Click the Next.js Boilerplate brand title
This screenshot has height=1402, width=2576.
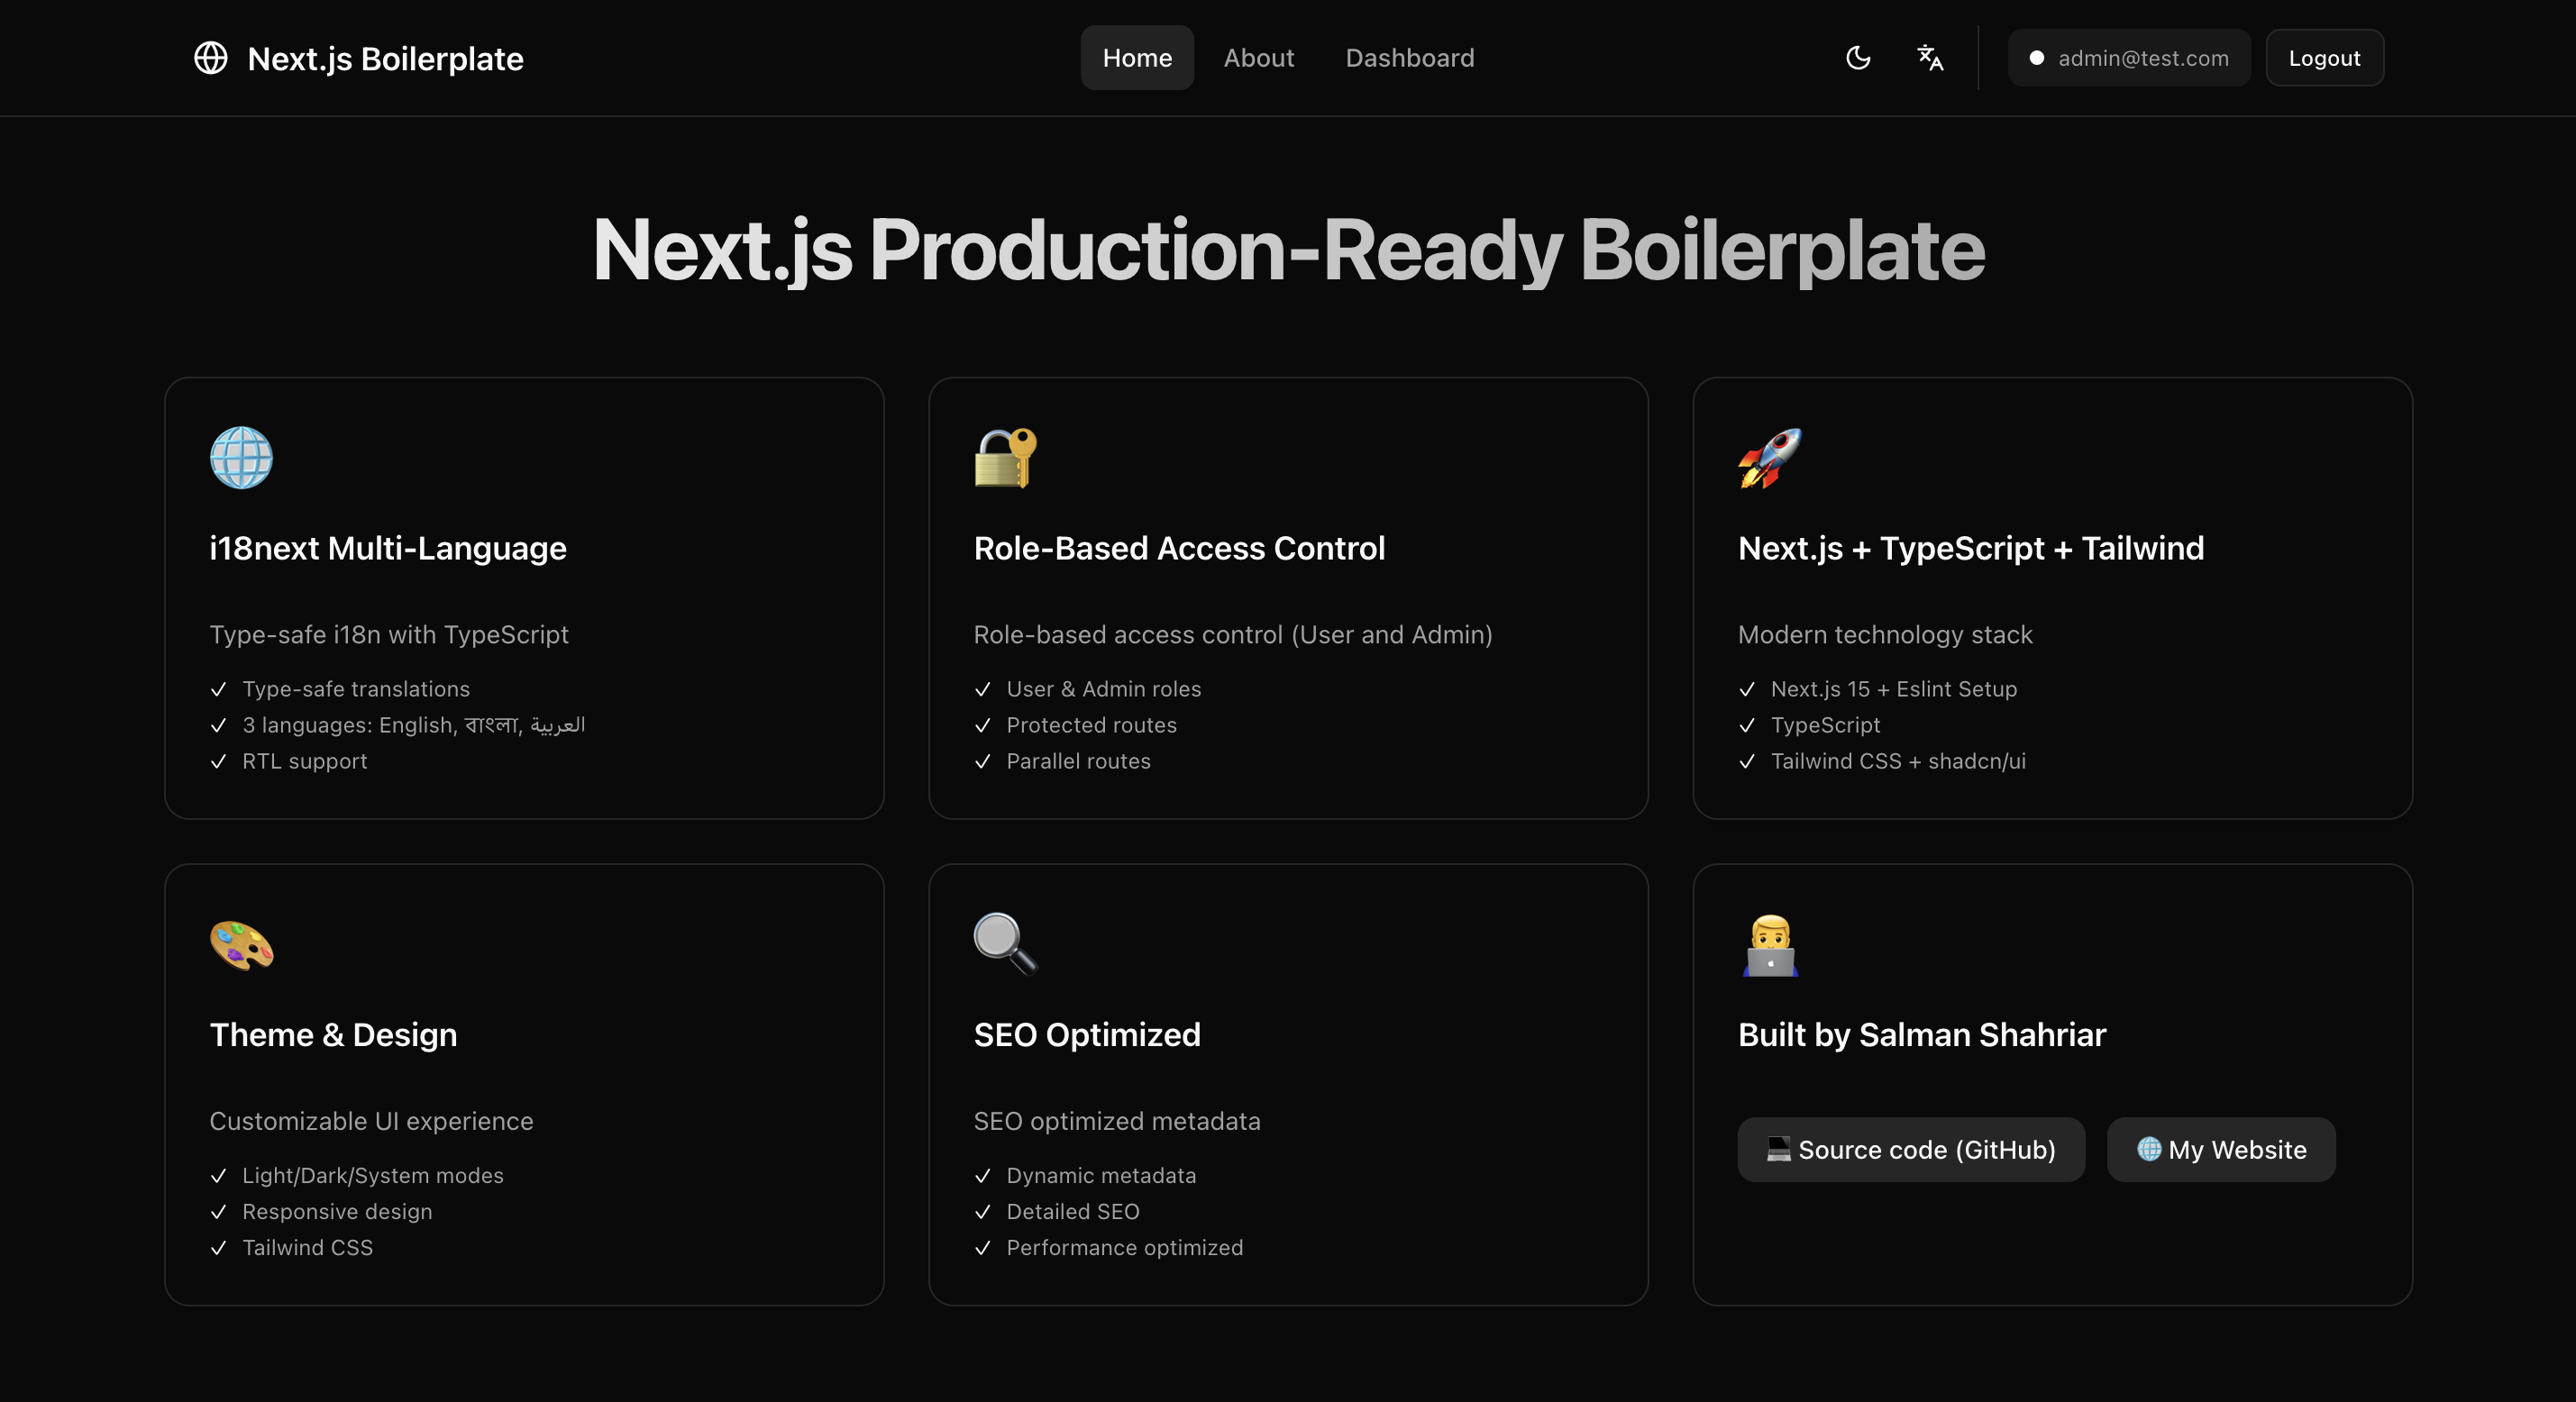385,59
